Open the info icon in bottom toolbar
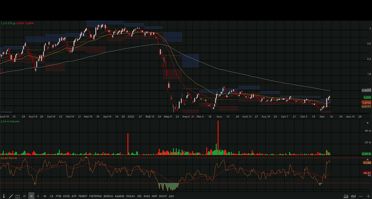This screenshot has height=199, width=372. [4, 196]
